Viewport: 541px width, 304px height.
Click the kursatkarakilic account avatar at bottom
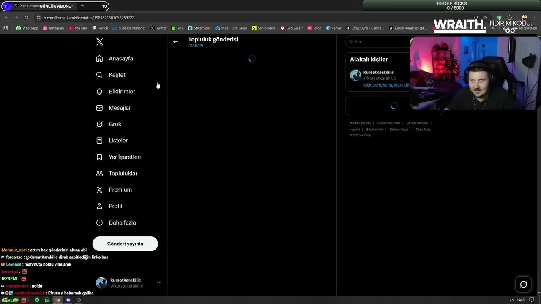[x=101, y=283]
